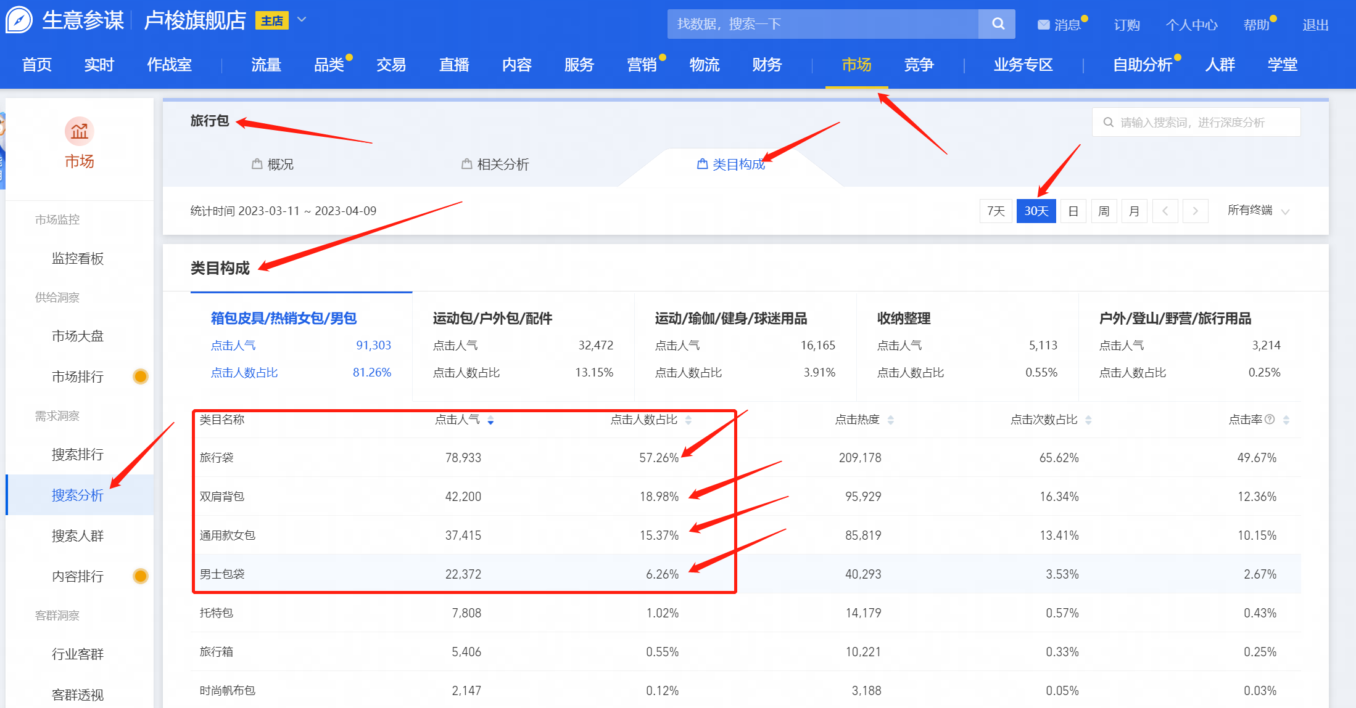1356x708 pixels.
Task: Click the 请输入搜索词 deep analysis search field
Action: tap(1196, 123)
